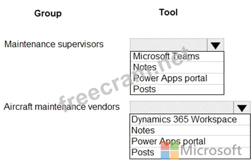The height and width of the screenshot is (161, 251).
Task: Pick Posts in the Aircraft vendors list
Action: coord(143,152)
